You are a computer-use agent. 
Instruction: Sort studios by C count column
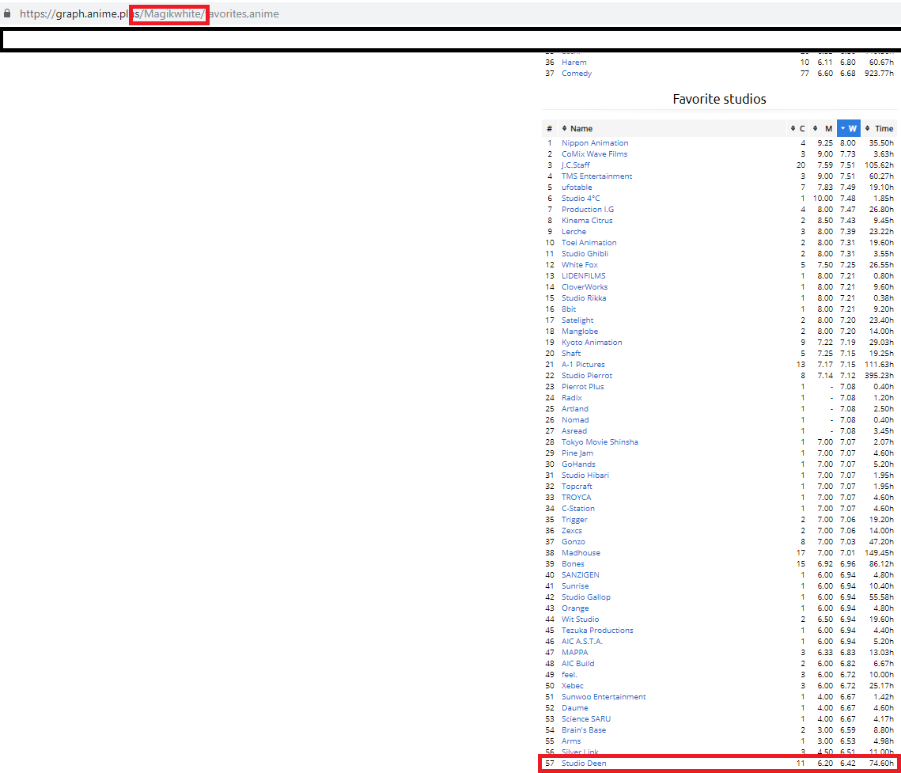pos(801,128)
